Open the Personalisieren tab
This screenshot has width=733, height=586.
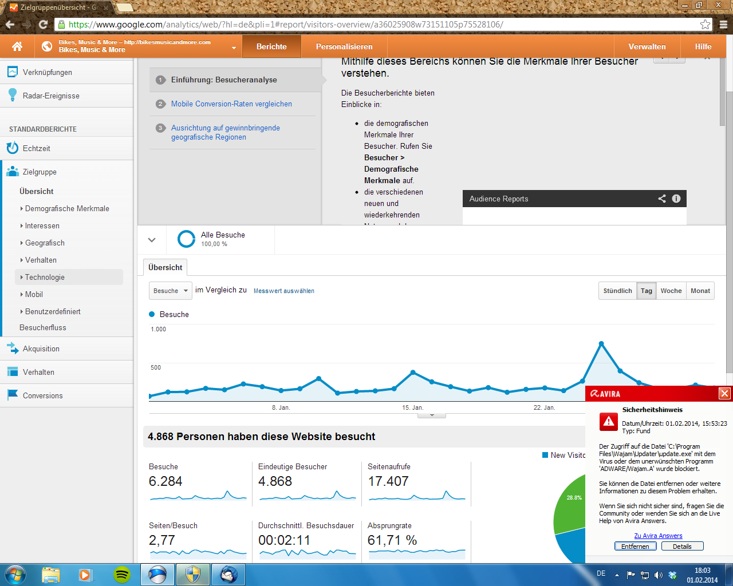344,47
